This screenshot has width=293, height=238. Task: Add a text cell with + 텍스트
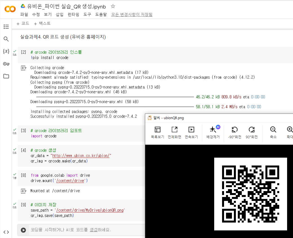pyautogui.click(x=42, y=24)
